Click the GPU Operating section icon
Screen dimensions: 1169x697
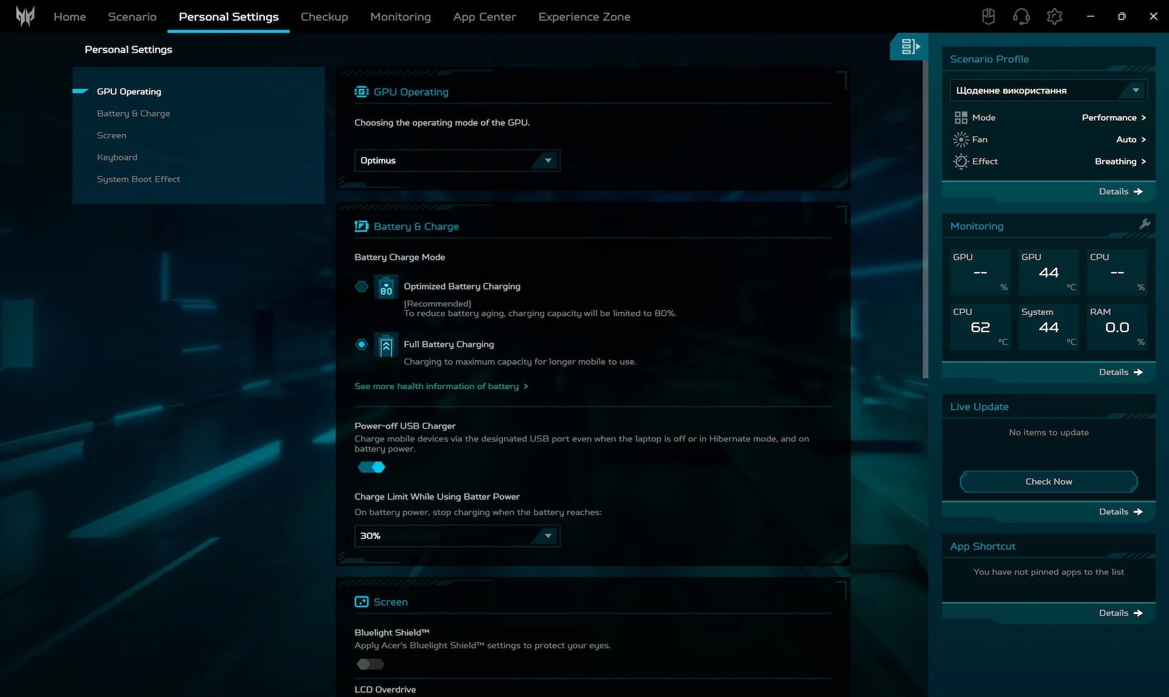pos(361,92)
